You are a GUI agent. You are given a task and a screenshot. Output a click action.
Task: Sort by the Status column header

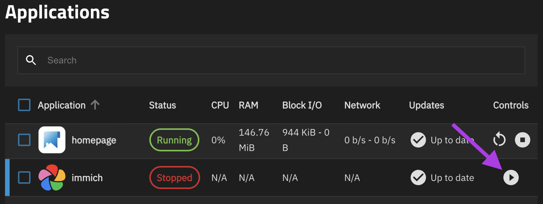pyautogui.click(x=162, y=105)
